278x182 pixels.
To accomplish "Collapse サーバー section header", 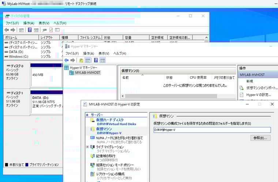I will tap(87, 115).
